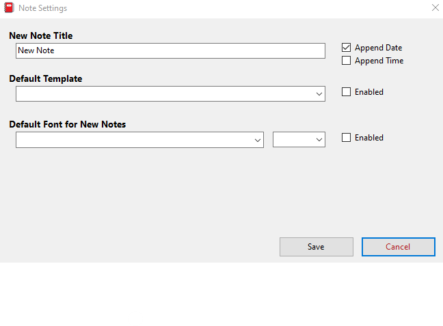
Task: Click the "Default Template" heading label
Action: [46, 78]
